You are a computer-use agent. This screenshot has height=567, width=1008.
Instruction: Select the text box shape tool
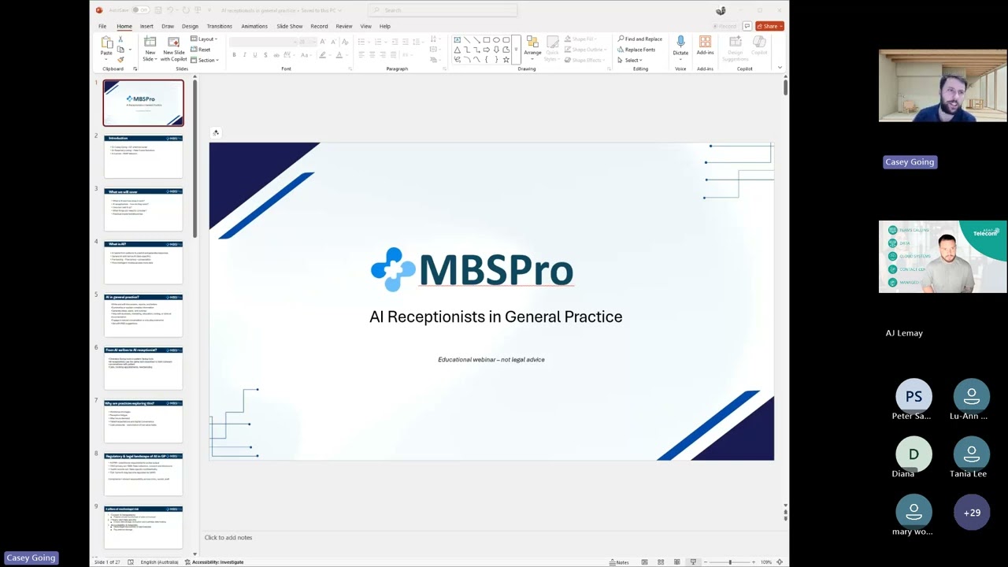click(458, 39)
